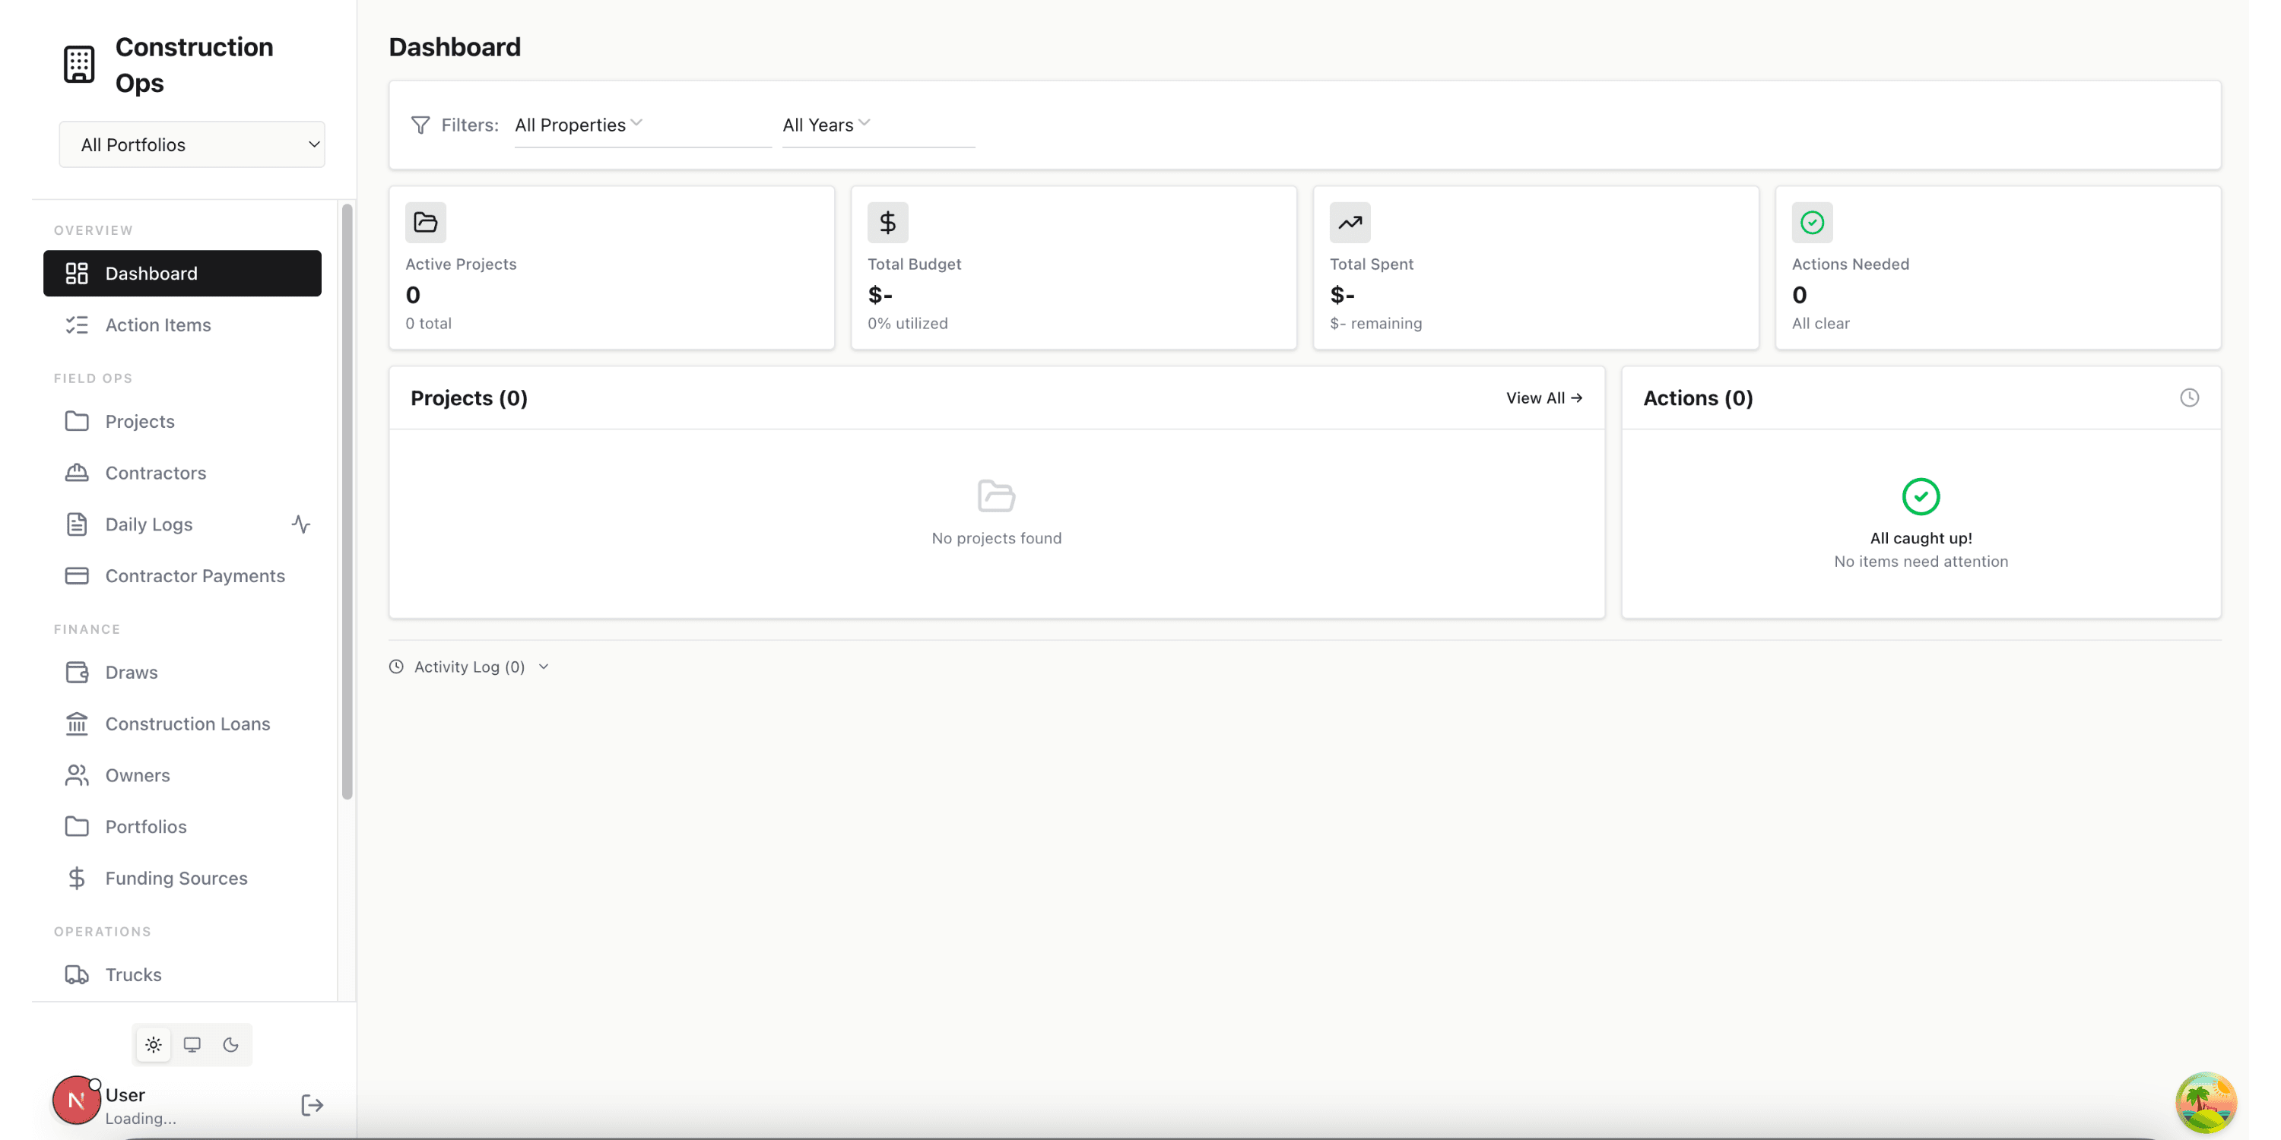Open the All Portfolios dropdown
Screen dimensions: 2281x1140
click(192, 144)
